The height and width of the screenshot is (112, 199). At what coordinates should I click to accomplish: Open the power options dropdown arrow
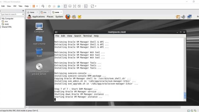pos(37,6)
